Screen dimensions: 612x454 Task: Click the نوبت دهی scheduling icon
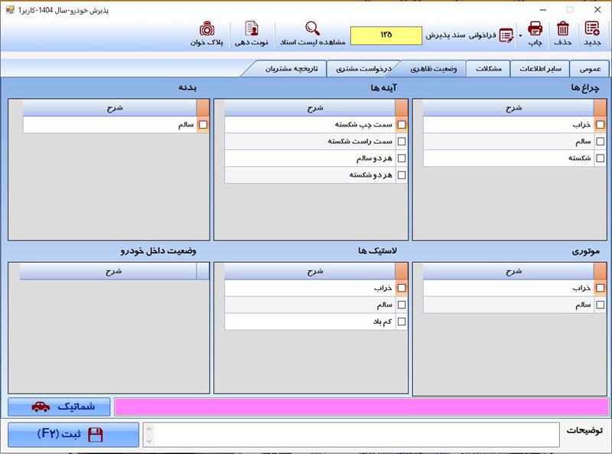click(252, 28)
